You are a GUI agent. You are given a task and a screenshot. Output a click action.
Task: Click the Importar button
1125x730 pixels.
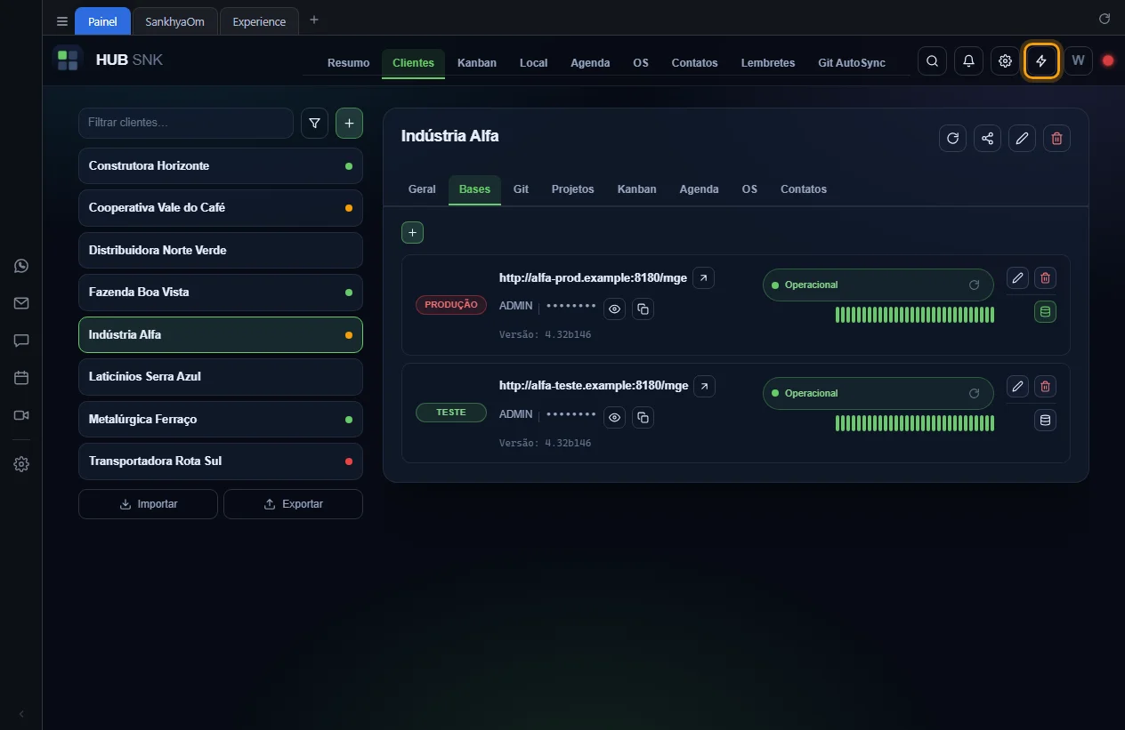[x=148, y=504]
